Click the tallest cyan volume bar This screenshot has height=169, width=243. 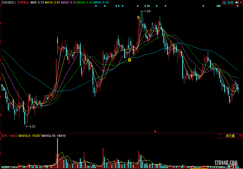[57, 153]
